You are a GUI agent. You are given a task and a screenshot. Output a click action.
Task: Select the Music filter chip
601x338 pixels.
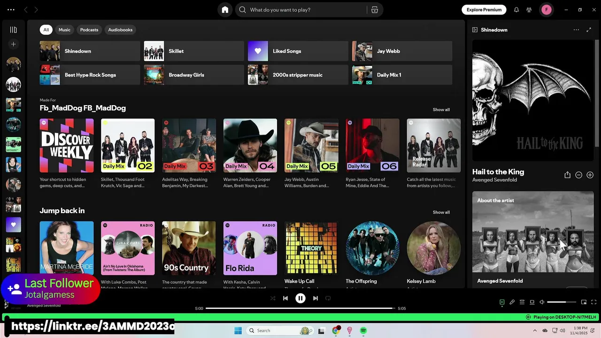(64, 30)
